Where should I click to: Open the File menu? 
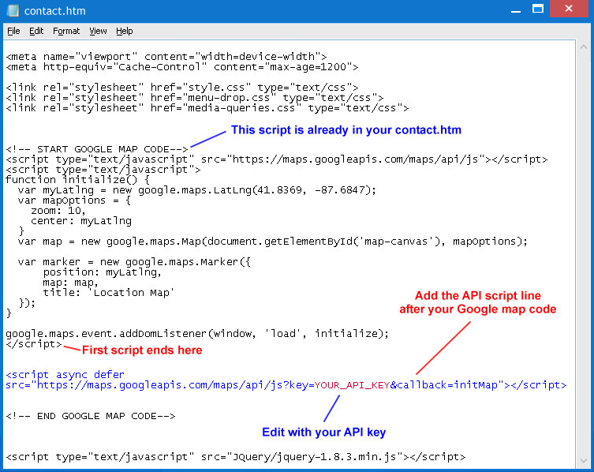[13, 31]
